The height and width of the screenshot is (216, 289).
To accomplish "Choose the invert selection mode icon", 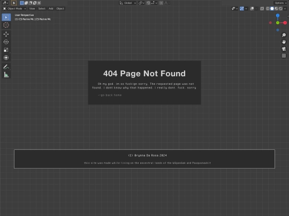I will coord(35,3).
